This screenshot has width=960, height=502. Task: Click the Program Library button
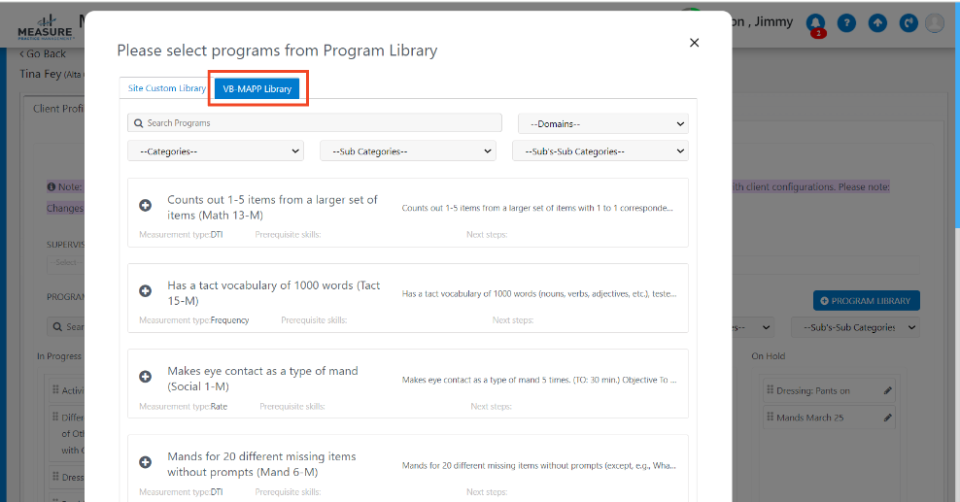(867, 301)
